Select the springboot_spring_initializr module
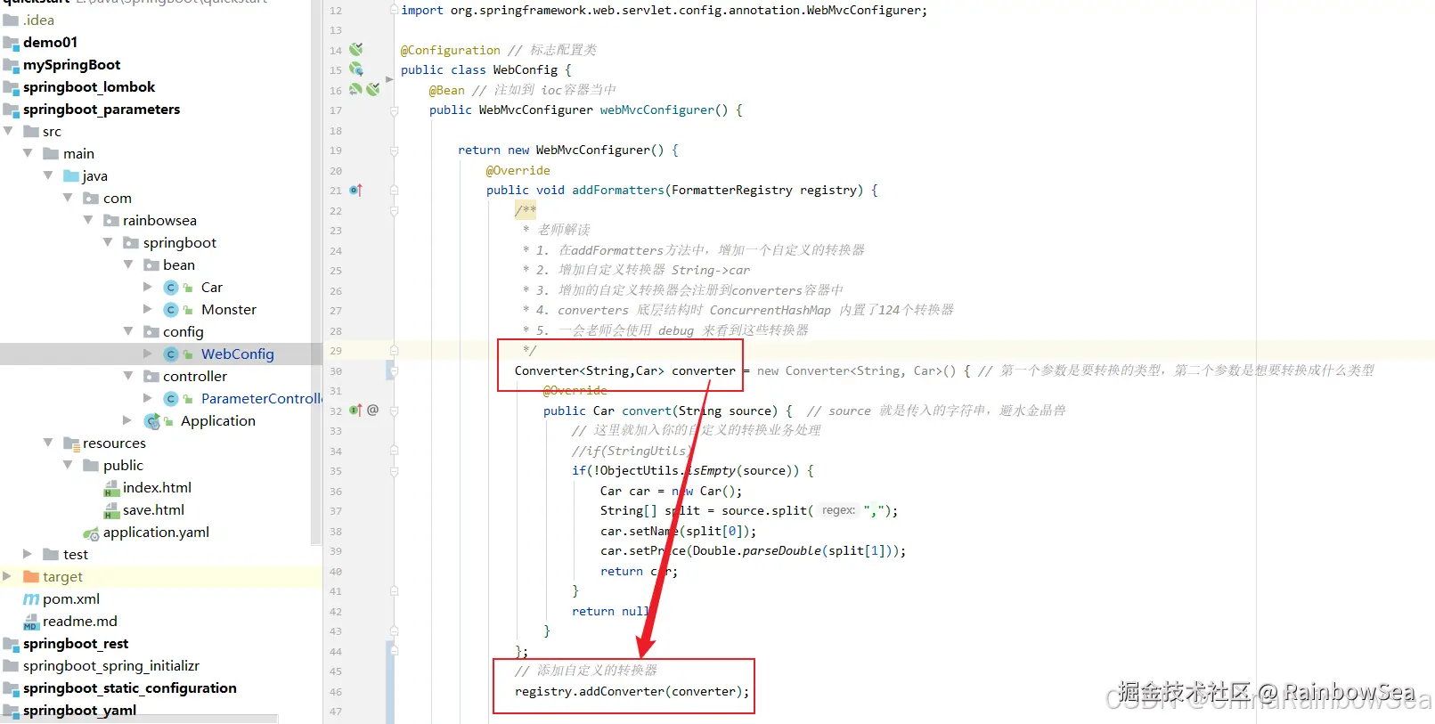1435x724 pixels. pos(111,665)
